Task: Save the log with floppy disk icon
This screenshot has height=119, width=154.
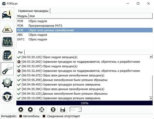Action: [x=63, y=110]
